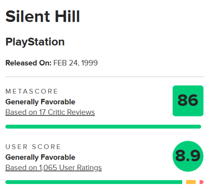The width and height of the screenshot is (210, 189).
Task: Click the Silent Hill game title
Action: point(43,16)
